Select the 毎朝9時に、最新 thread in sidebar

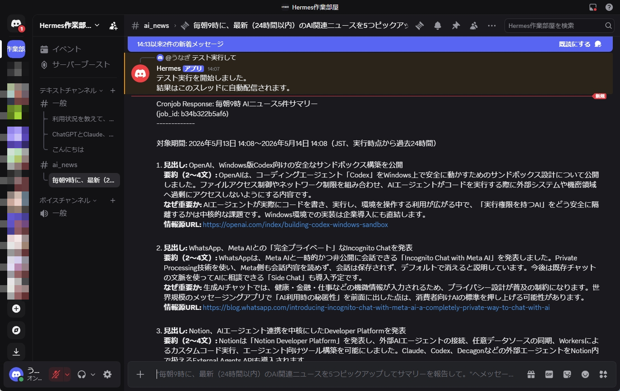pyautogui.click(x=84, y=180)
